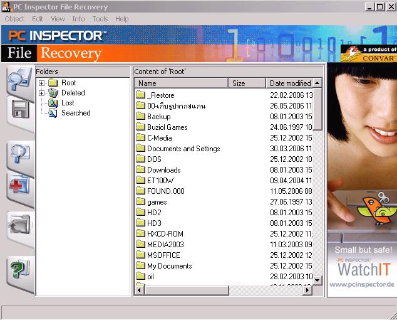Open the Info menu
The width and height of the screenshot is (397, 320).
tap(78, 19)
